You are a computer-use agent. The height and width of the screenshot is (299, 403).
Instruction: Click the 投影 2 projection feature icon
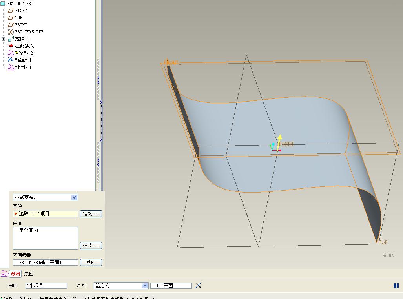coord(11,53)
